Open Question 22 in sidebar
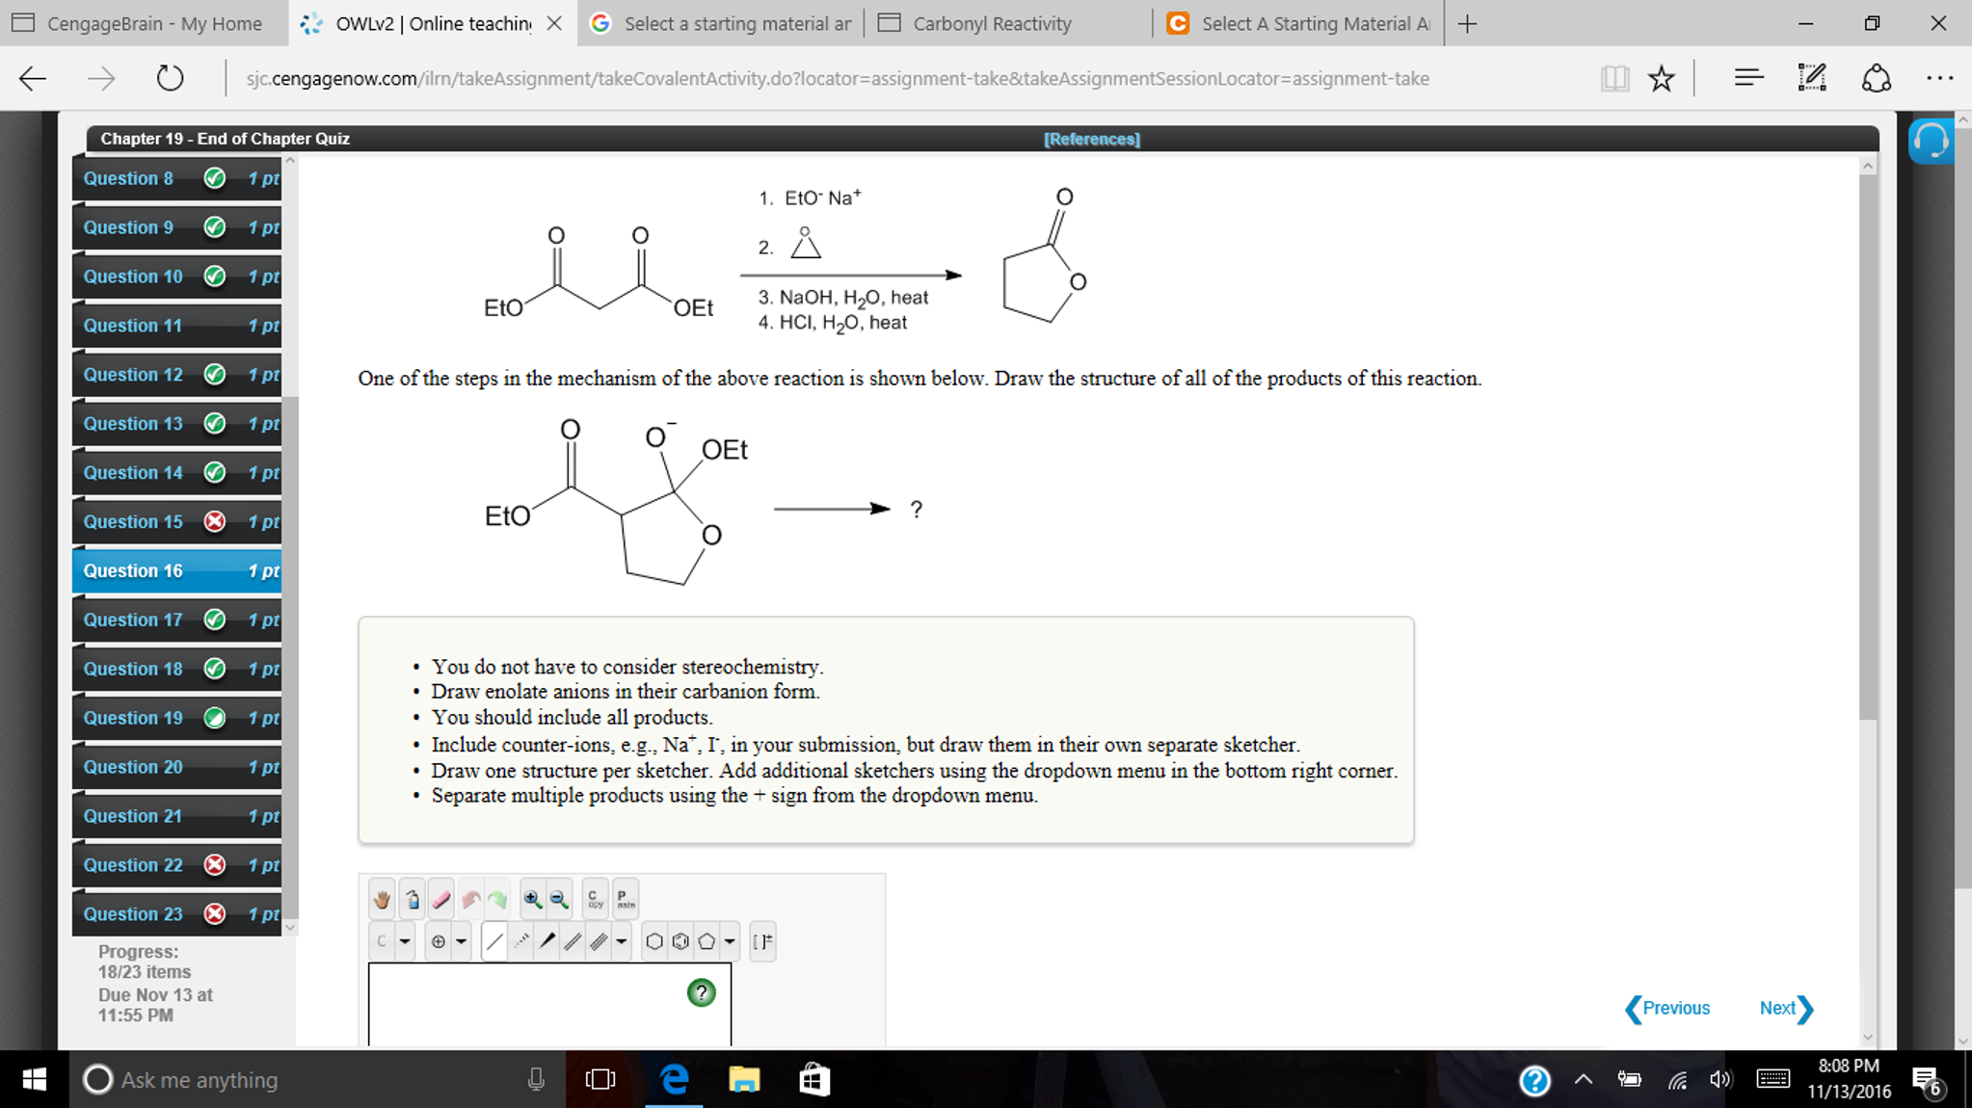 176,865
